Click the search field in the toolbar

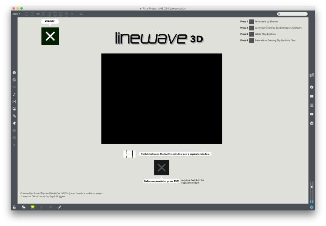click(x=292, y=14)
